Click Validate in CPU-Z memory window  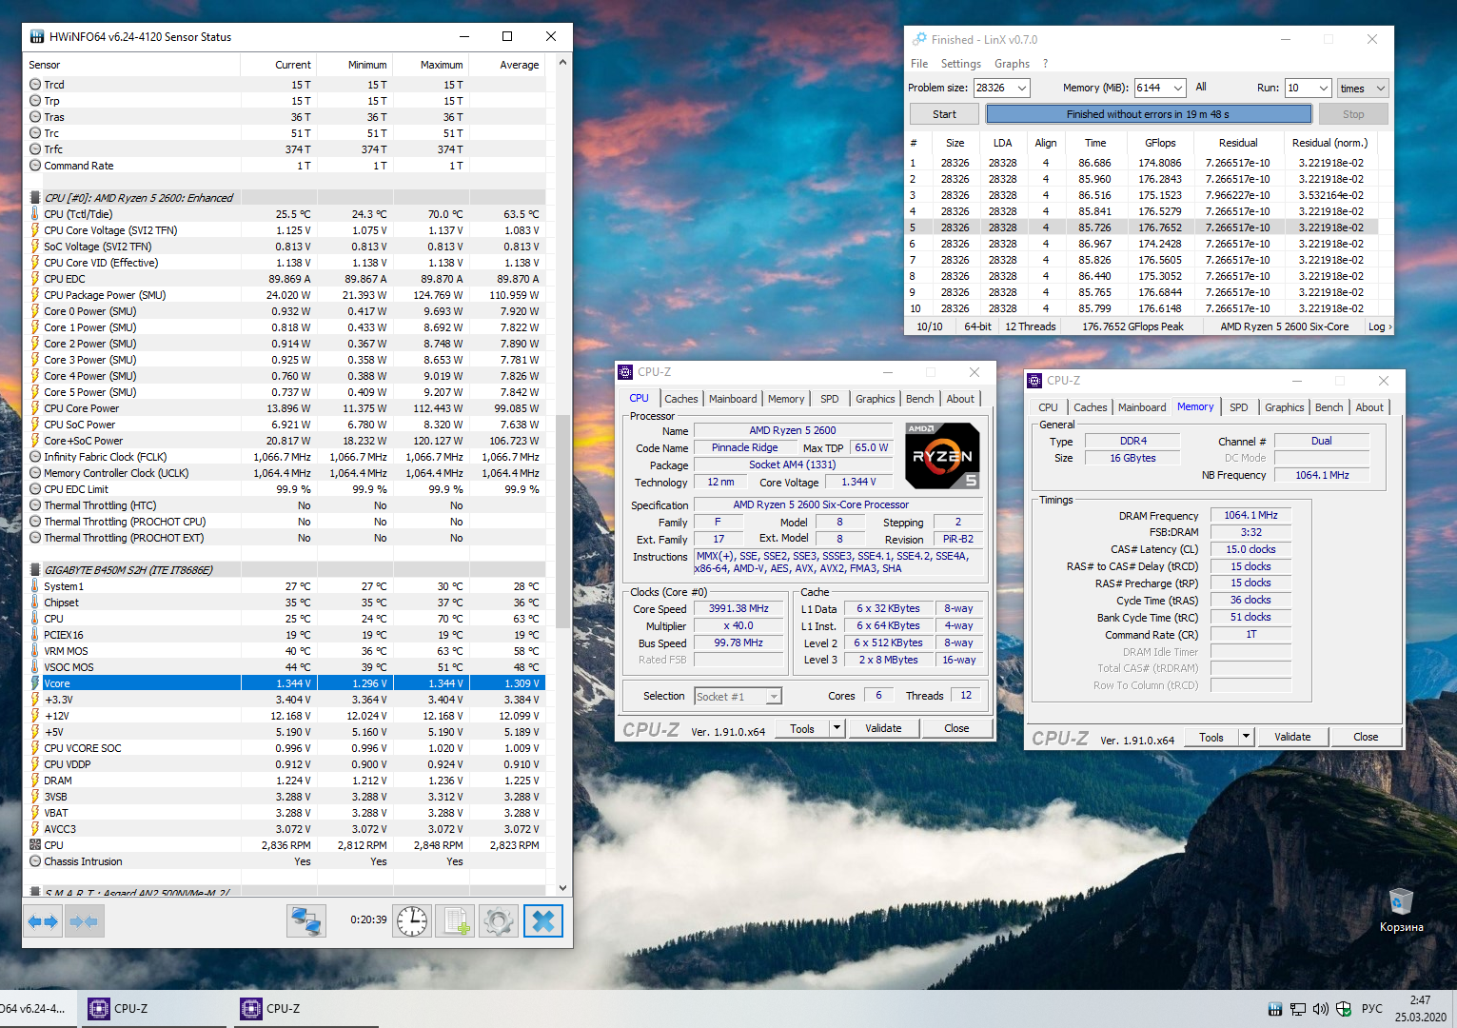(1292, 738)
